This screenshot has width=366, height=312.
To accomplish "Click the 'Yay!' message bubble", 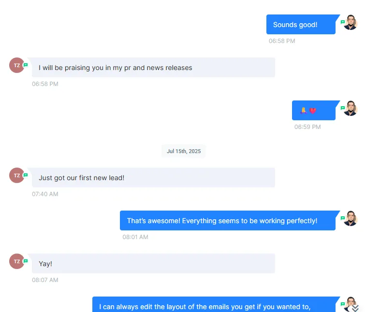I will (x=153, y=264).
